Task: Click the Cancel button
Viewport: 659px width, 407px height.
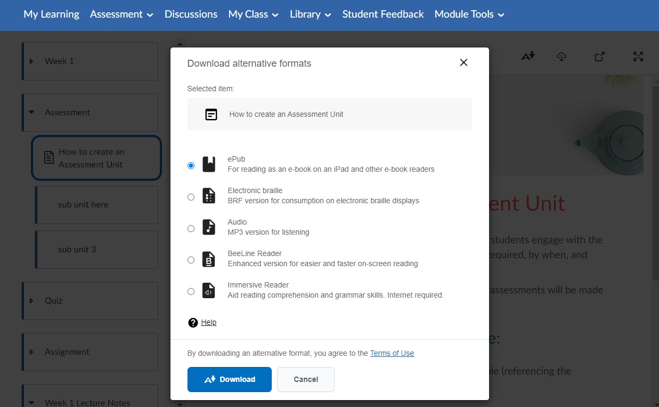Action: tap(306, 379)
